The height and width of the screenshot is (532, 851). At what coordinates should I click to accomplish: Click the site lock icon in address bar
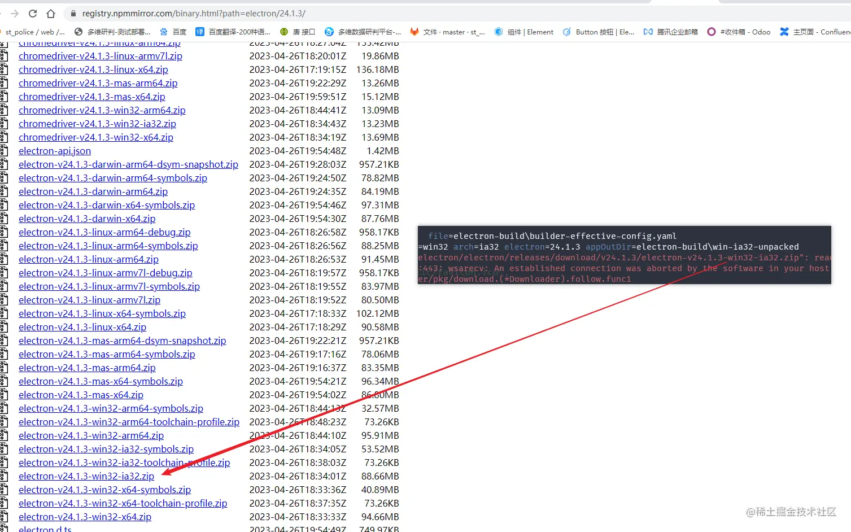point(72,14)
